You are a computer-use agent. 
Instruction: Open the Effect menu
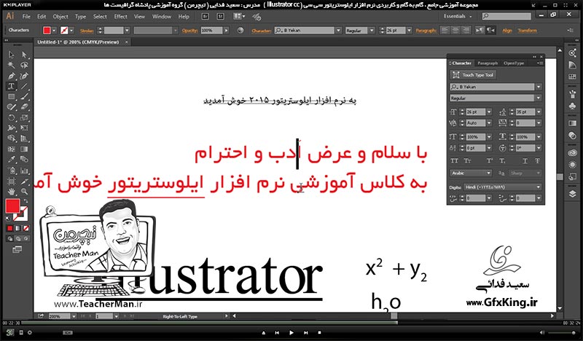(120, 16)
